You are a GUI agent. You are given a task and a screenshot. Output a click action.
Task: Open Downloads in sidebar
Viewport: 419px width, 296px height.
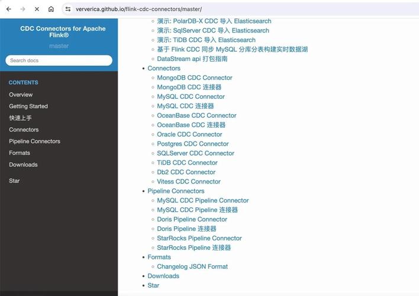coord(23,165)
